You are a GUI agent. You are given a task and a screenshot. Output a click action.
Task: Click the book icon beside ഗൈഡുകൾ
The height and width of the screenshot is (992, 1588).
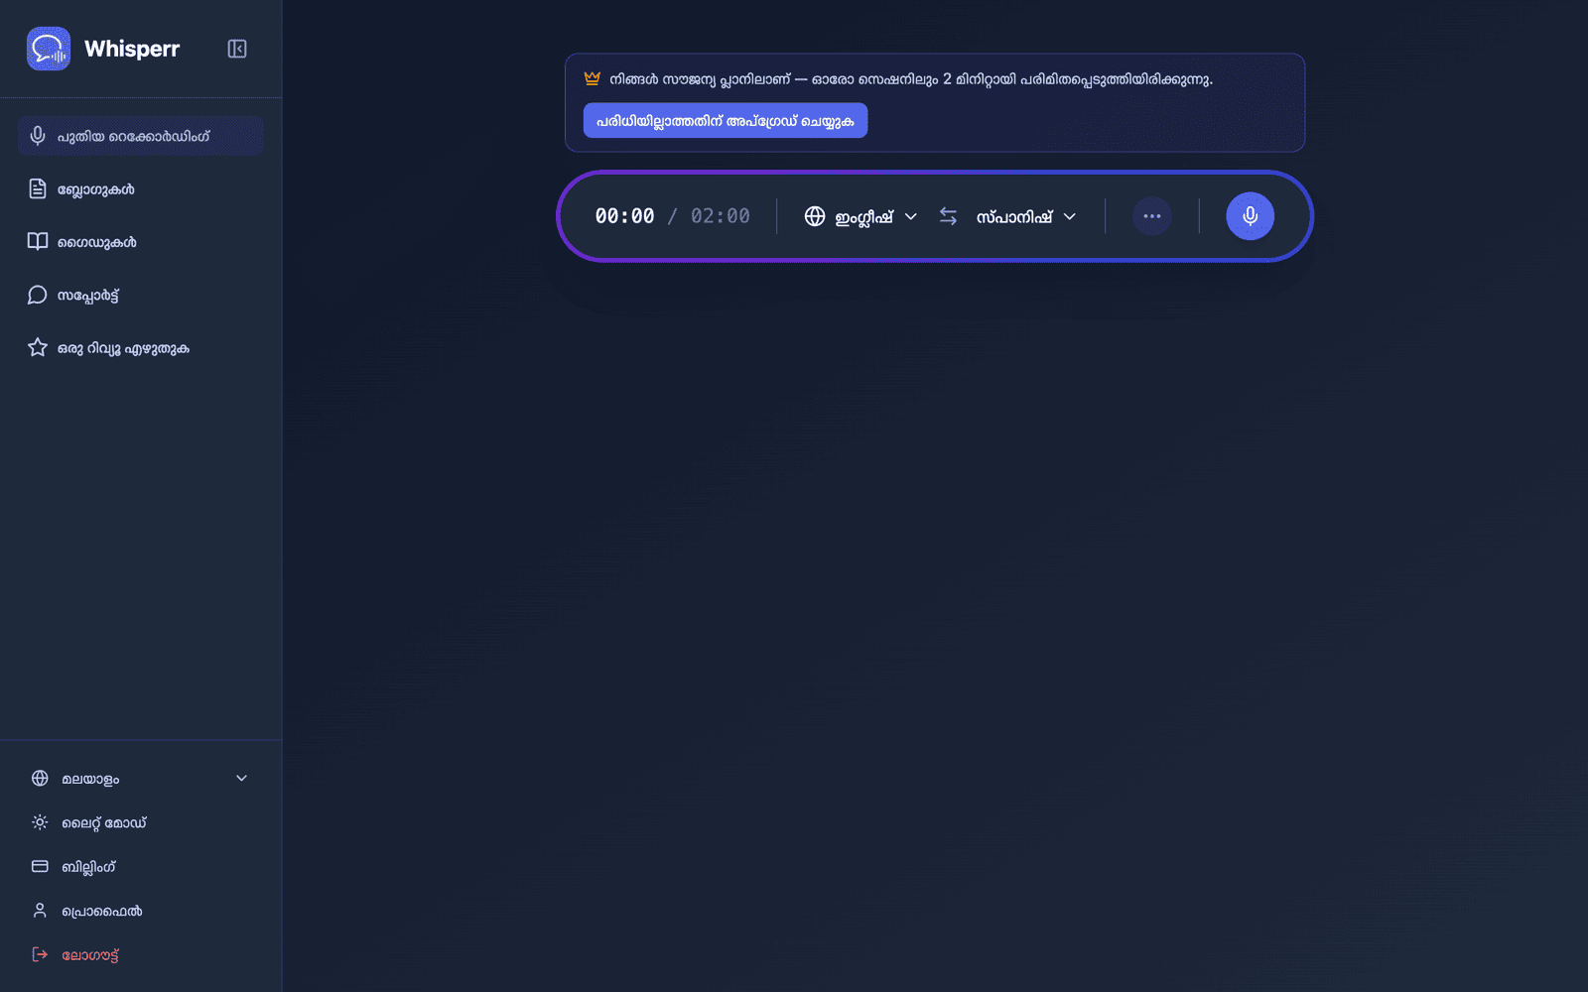tap(38, 241)
